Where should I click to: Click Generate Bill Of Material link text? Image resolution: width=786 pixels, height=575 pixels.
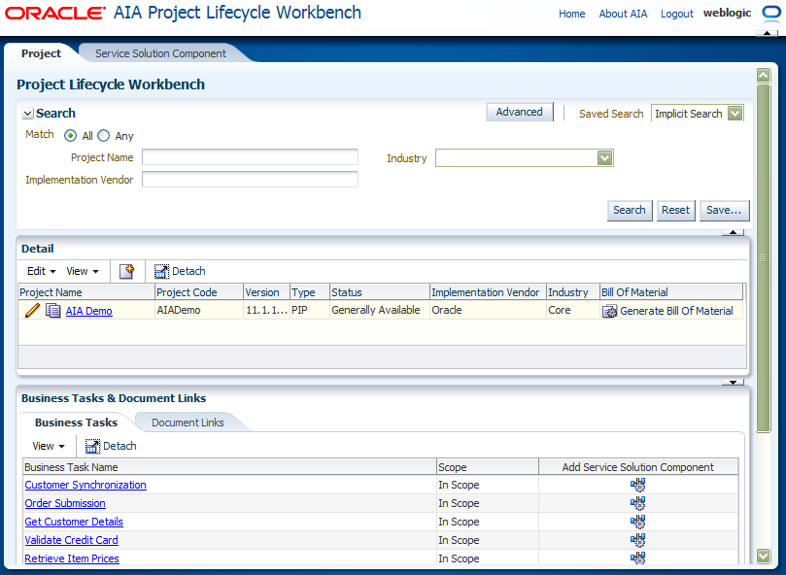676,311
